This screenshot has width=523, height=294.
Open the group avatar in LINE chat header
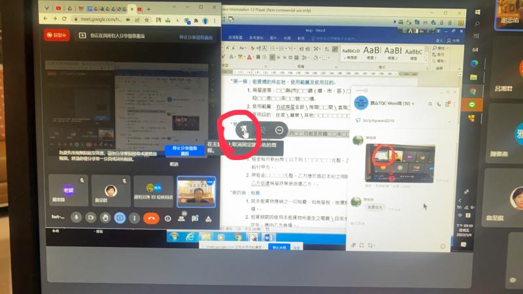361,103
